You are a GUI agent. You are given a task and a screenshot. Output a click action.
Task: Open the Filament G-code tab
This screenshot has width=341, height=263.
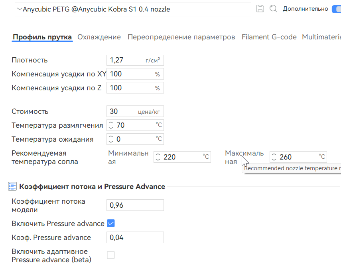(x=269, y=36)
